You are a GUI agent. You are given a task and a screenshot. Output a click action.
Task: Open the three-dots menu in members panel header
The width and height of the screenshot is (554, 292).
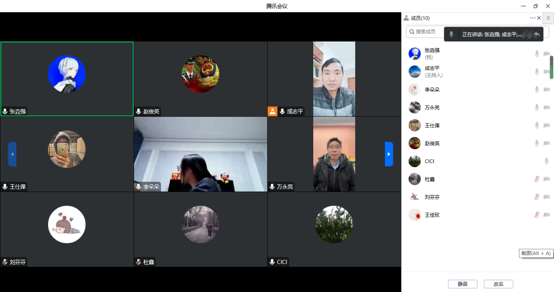tap(532, 18)
